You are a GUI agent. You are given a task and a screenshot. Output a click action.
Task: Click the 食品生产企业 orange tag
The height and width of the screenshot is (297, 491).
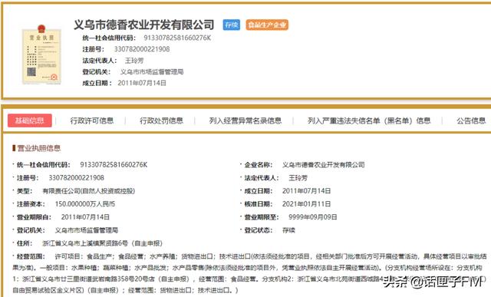(x=267, y=25)
